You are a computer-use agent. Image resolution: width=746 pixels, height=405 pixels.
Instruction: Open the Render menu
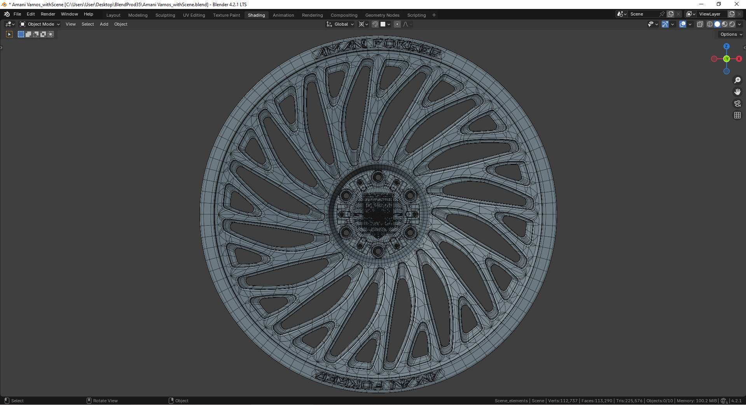point(48,14)
